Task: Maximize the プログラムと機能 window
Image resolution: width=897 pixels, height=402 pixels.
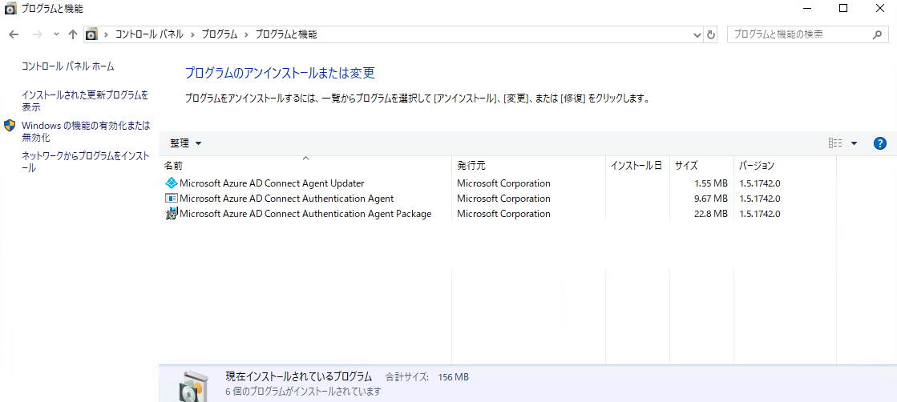Action: click(843, 8)
